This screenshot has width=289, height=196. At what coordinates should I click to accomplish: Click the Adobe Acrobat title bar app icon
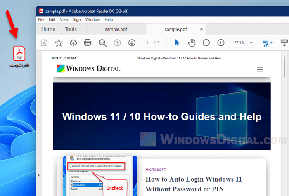pyautogui.click(x=41, y=11)
